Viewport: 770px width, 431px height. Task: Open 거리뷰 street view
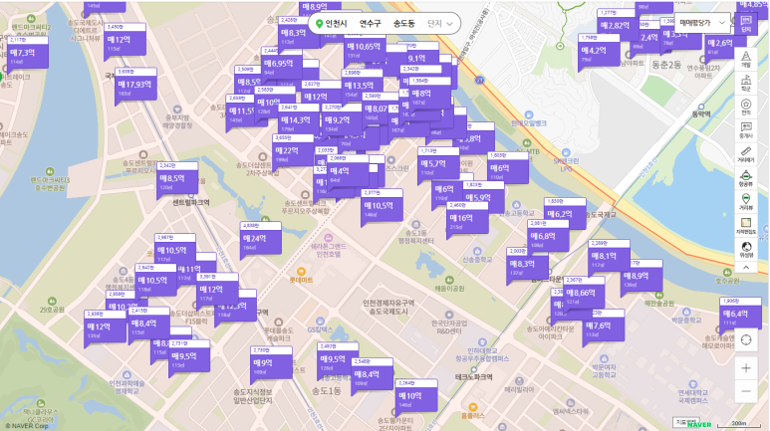(x=746, y=202)
